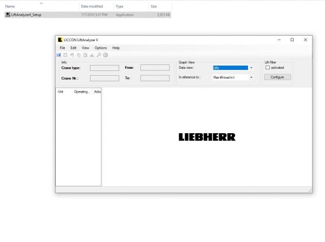
Task: Close the LICCON LiftAnalyzer window
Action: pyautogui.click(x=305, y=40)
